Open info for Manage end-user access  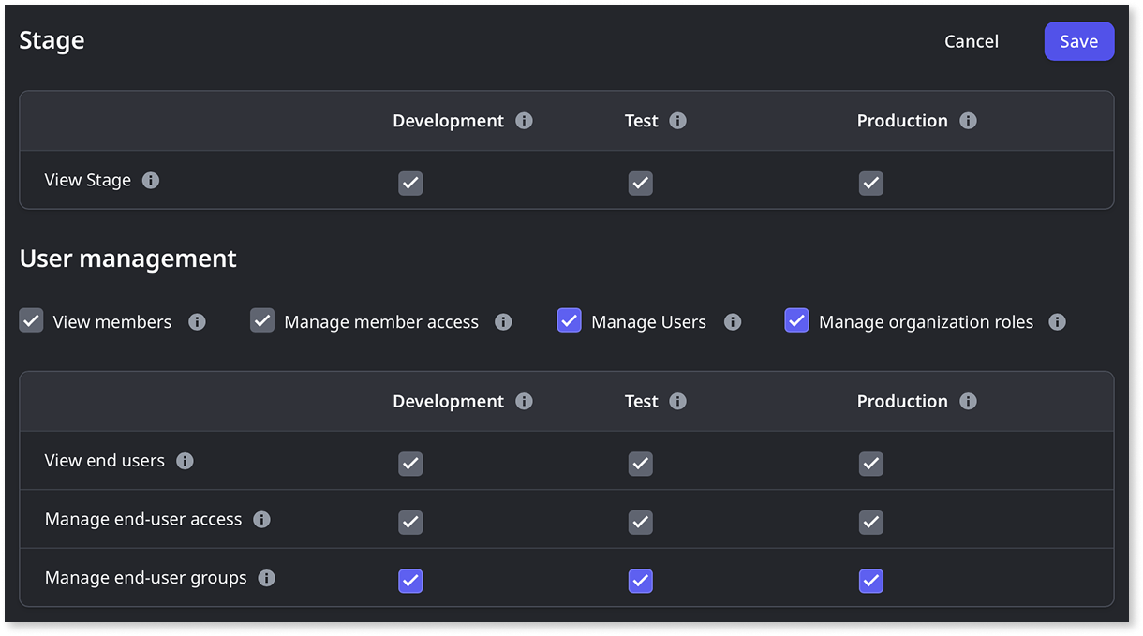click(x=262, y=519)
